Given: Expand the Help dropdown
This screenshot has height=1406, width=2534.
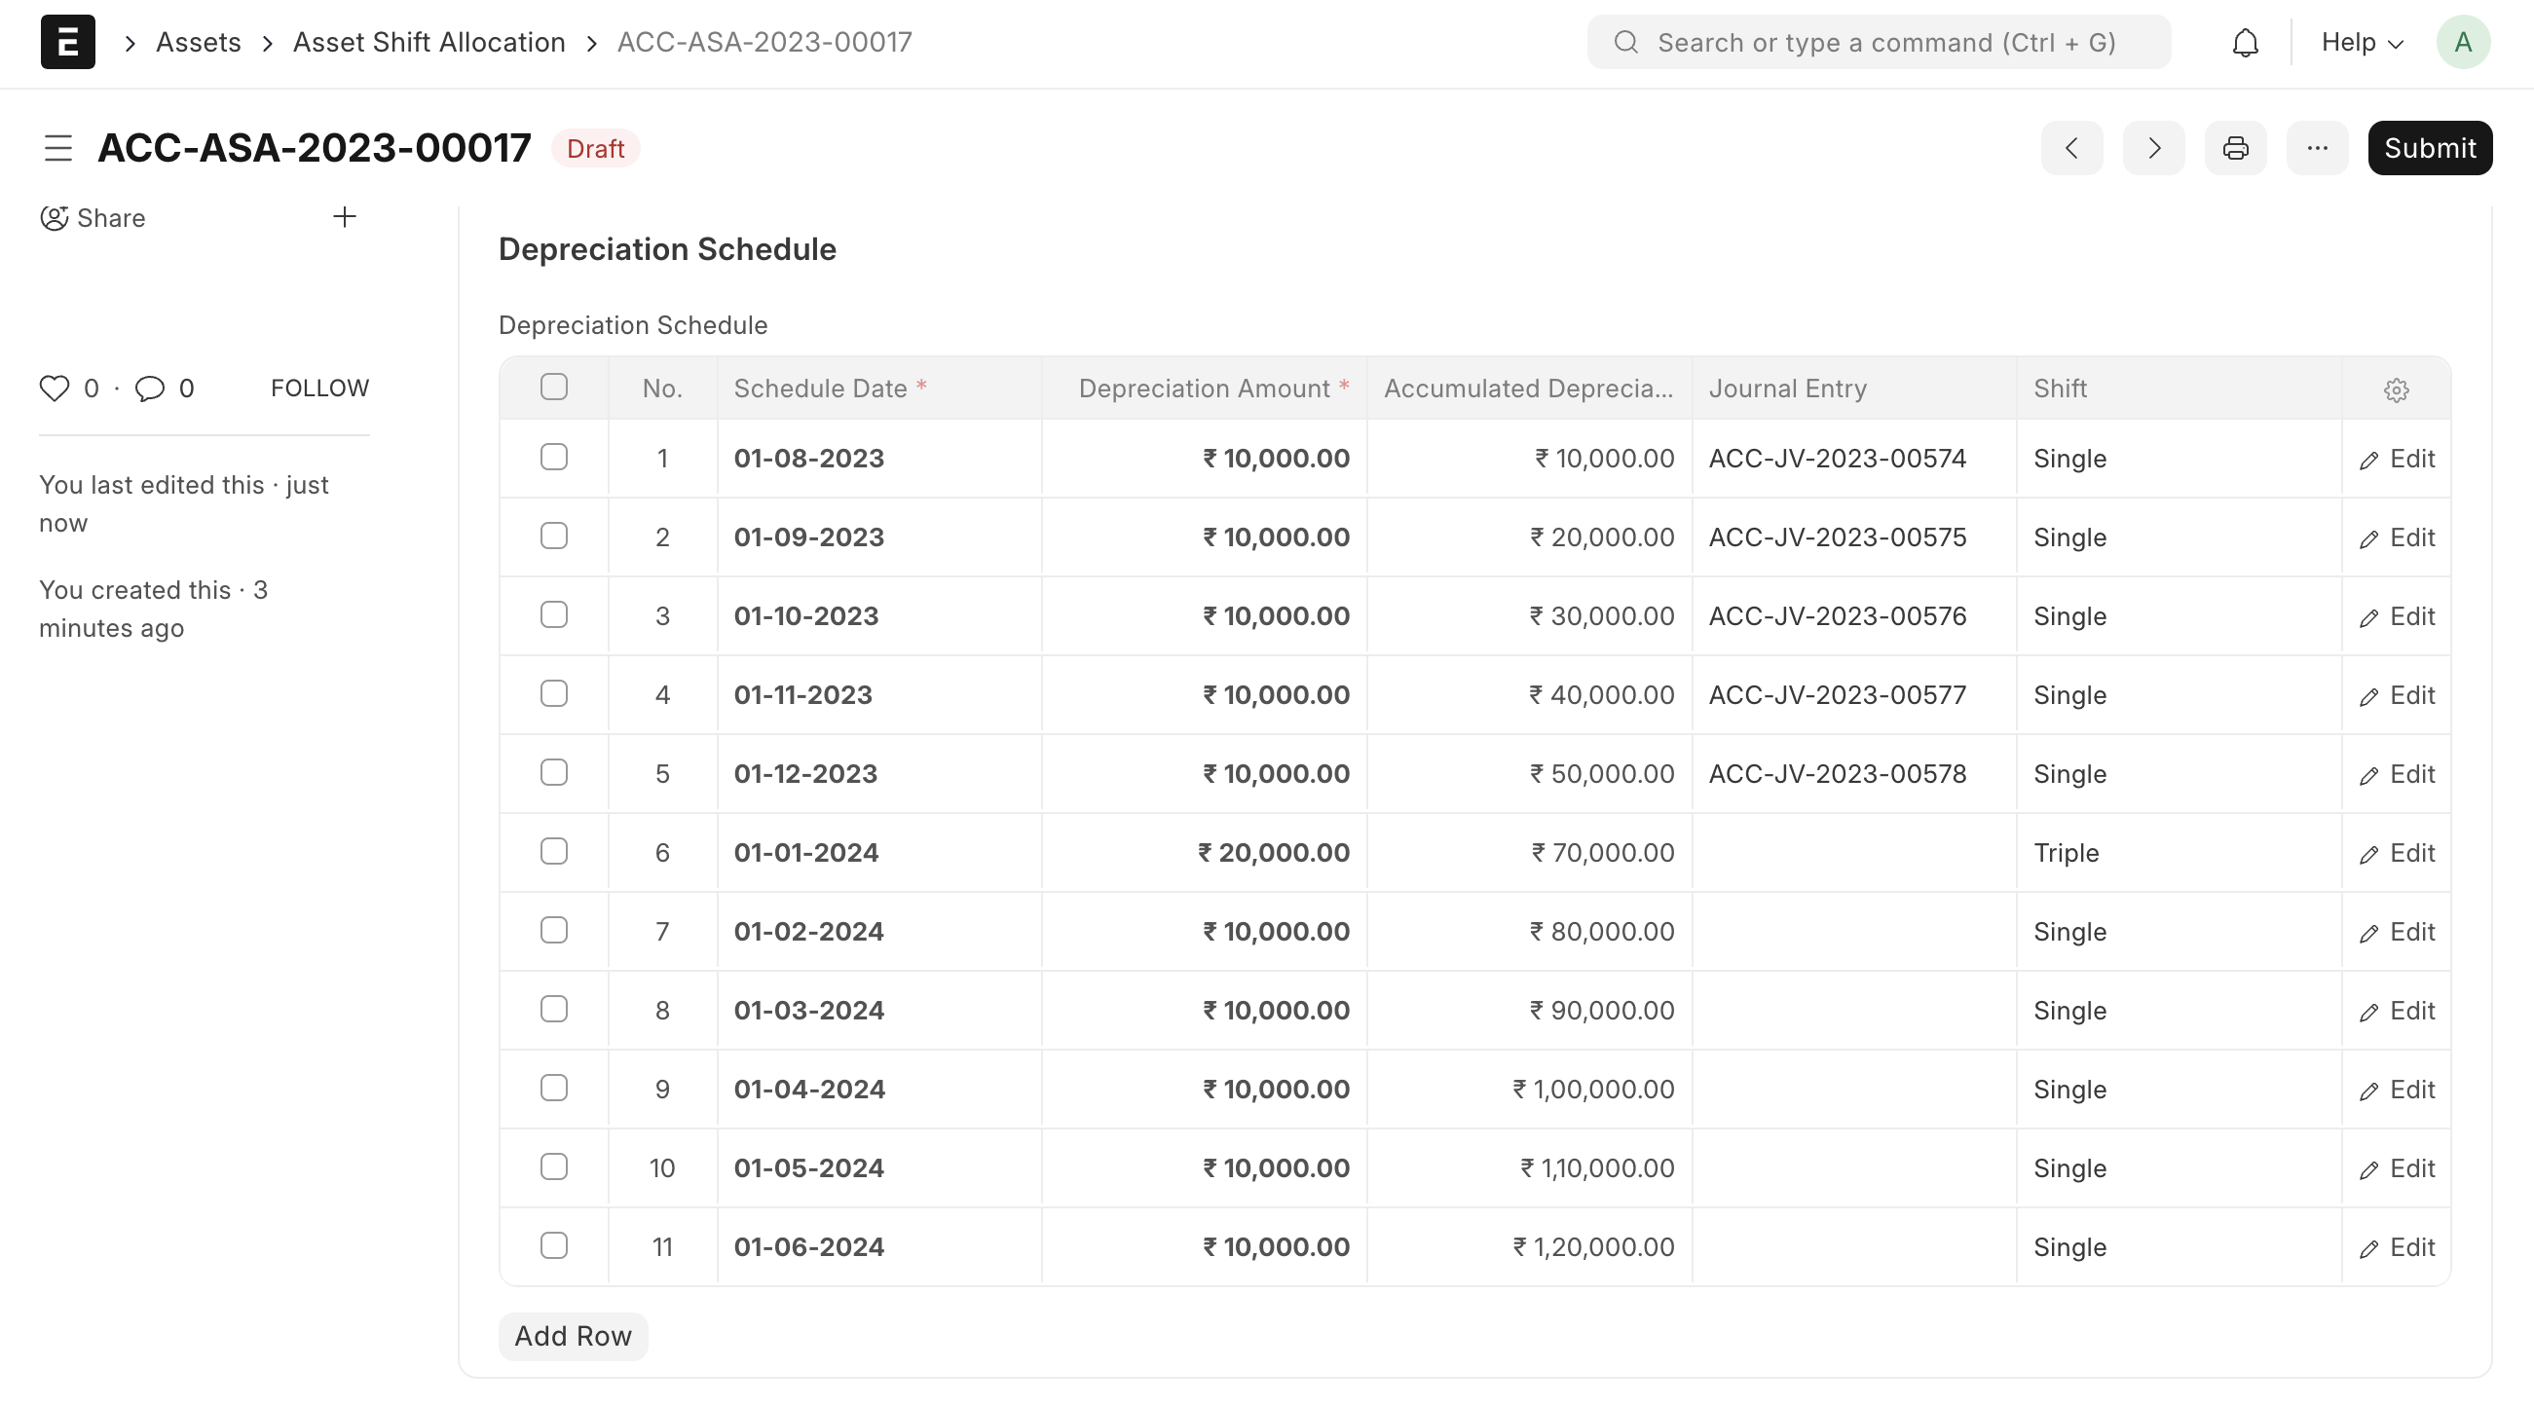Looking at the screenshot, I should [x=2362, y=42].
